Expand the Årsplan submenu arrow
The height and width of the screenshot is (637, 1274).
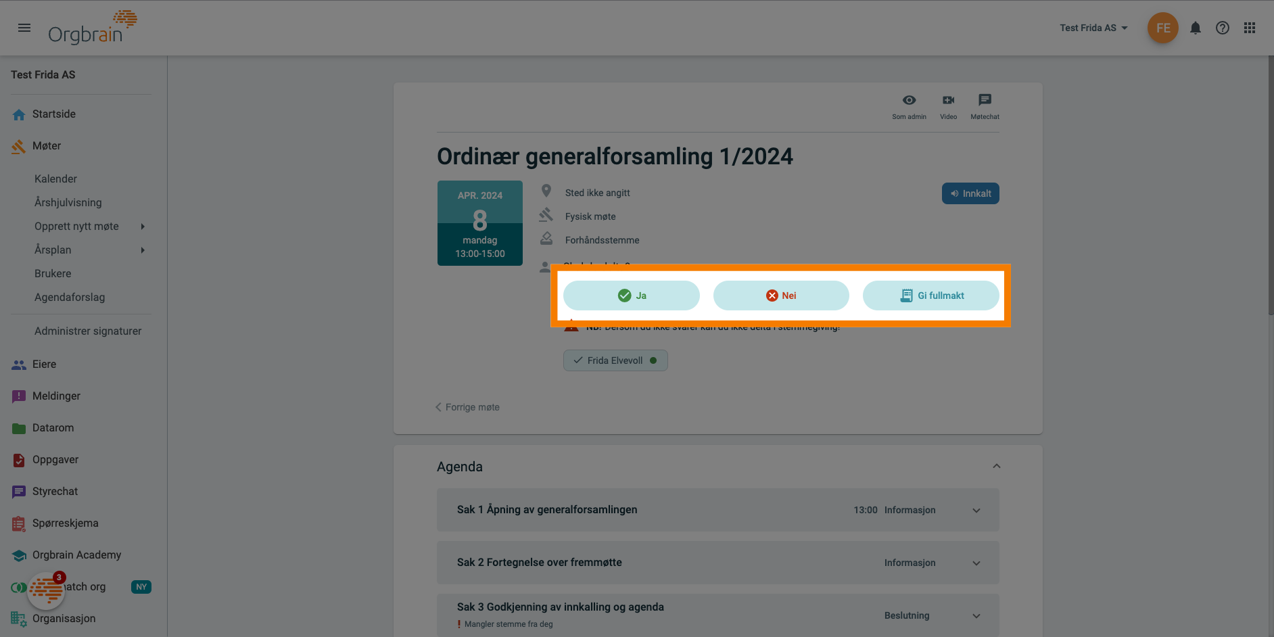143,250
